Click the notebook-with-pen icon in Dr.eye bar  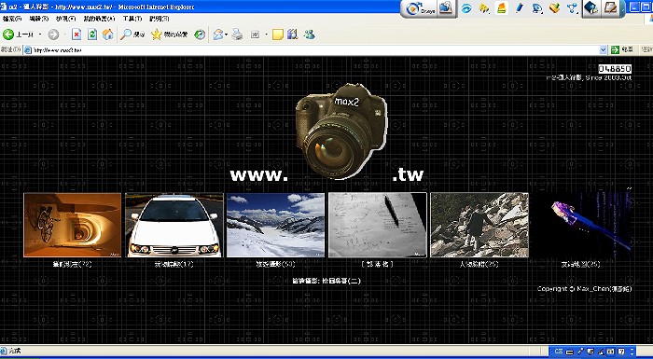click(610, 8)
